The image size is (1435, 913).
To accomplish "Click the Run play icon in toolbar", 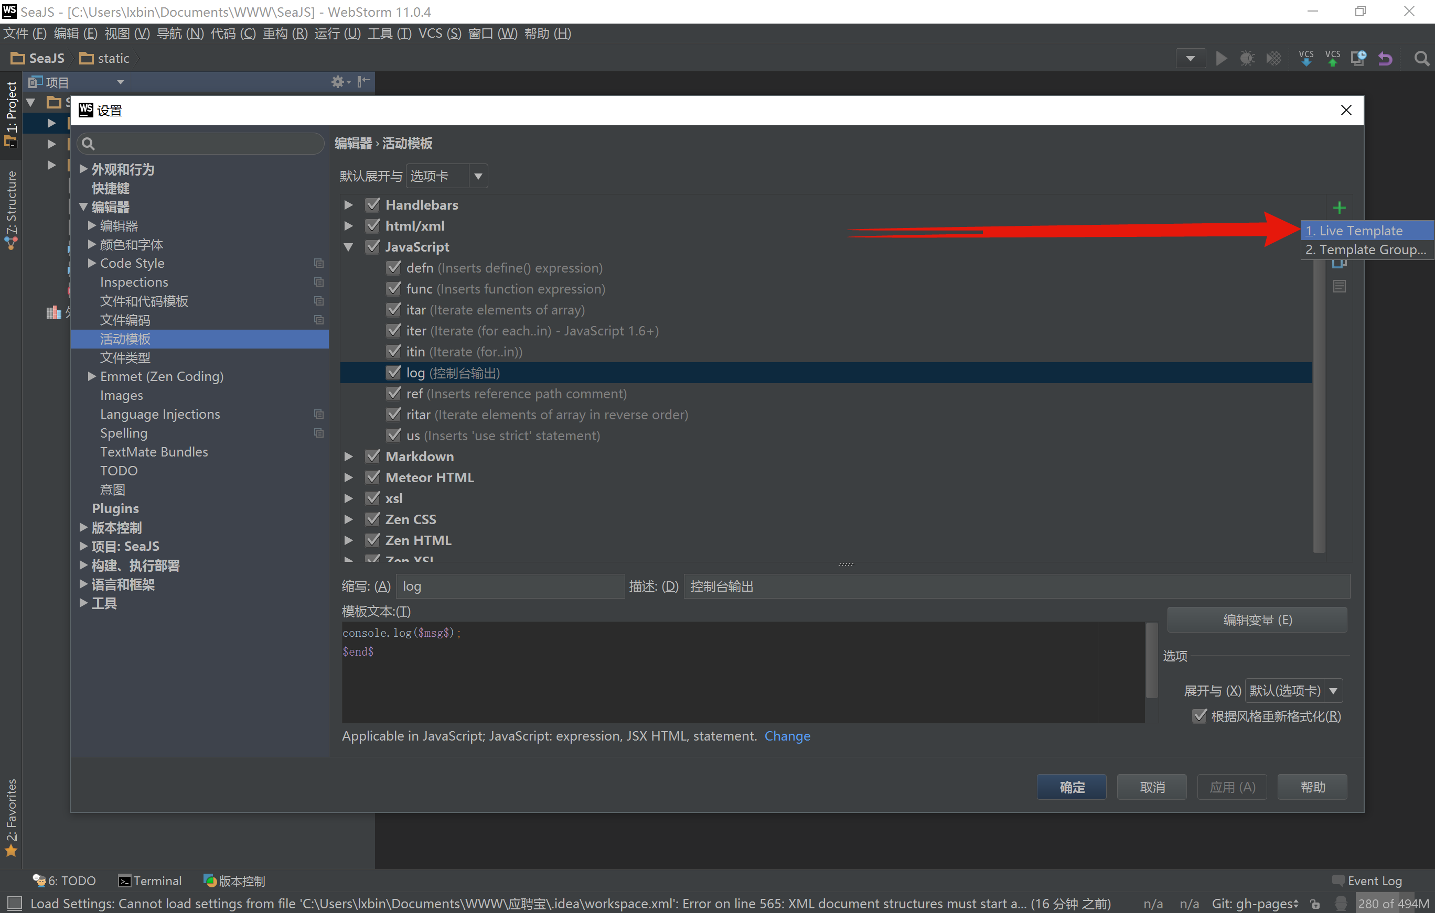I will [1221, 58].
